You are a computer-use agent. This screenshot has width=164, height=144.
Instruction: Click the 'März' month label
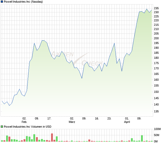72,122
